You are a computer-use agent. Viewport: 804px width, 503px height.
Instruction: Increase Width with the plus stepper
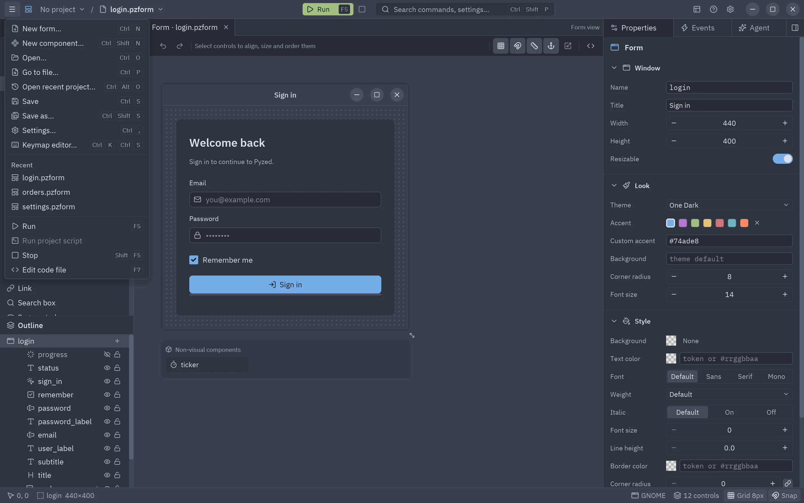click(784, 123)
